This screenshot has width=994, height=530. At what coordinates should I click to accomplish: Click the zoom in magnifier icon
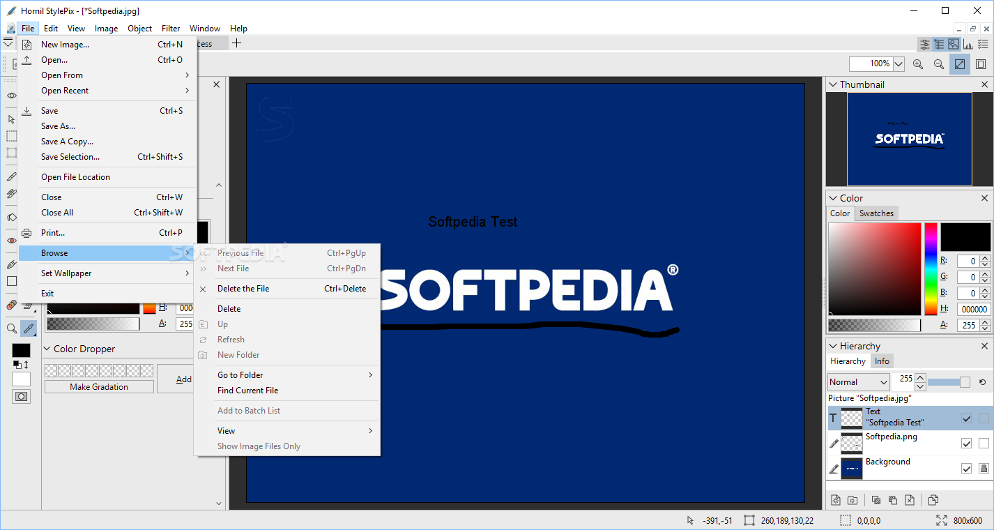coord(918,64)
